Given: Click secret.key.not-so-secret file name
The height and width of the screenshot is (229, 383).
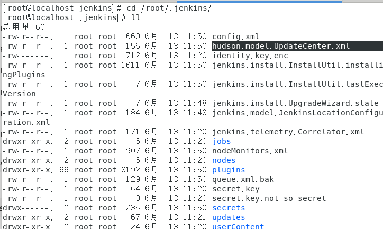Looking at the screenshot, I should tap(269, 198).
